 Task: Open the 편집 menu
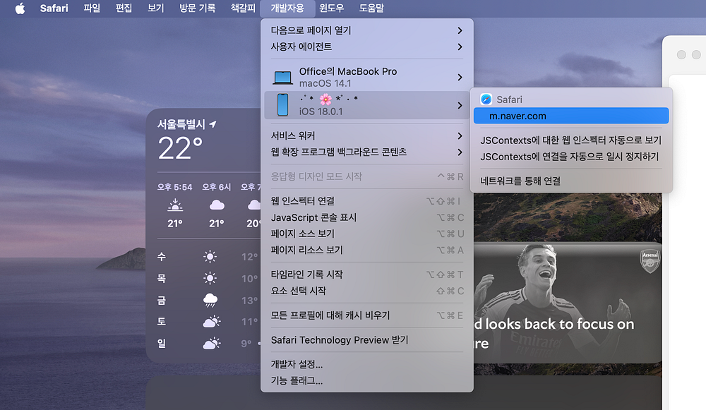pos(124,8)
